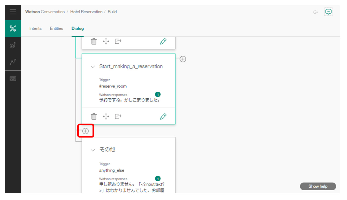Open the Try it out chat icon
Screen dimensions: 347x200
(x=328, y=12)
